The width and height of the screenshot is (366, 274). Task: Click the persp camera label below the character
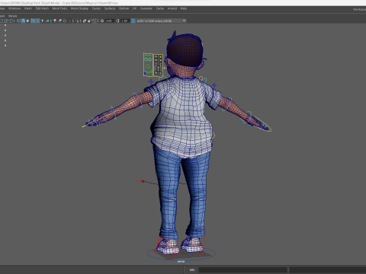(x=181, y=261)
